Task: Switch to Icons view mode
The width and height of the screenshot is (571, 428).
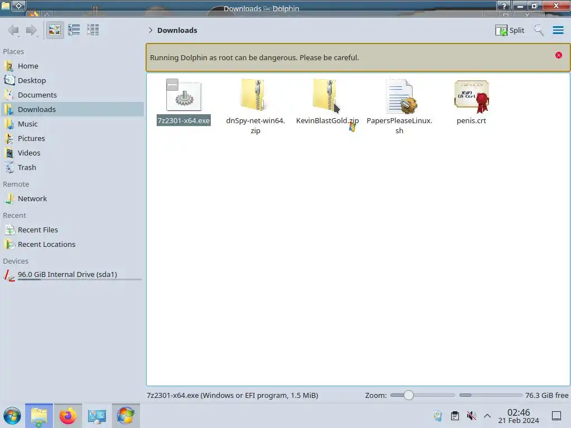Action: (x=55, y=30)
